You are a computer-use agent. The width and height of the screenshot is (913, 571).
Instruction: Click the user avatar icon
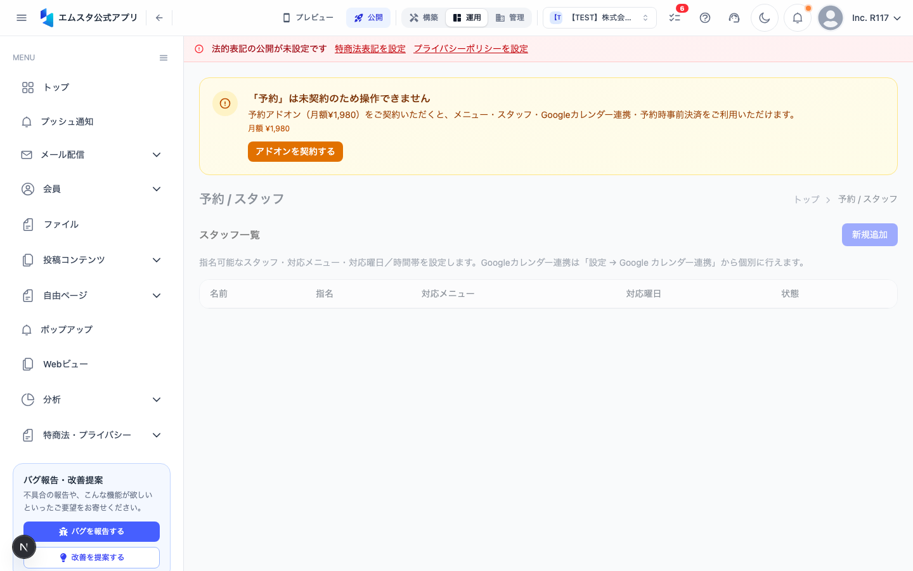pos(831,18)
